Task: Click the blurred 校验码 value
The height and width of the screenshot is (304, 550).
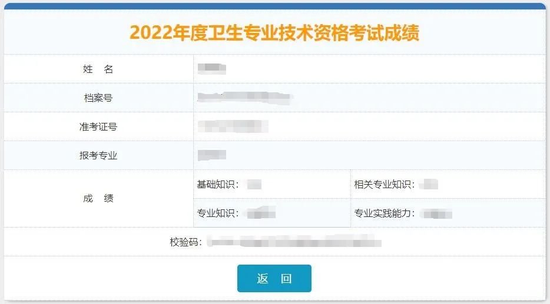Action: 294,242
